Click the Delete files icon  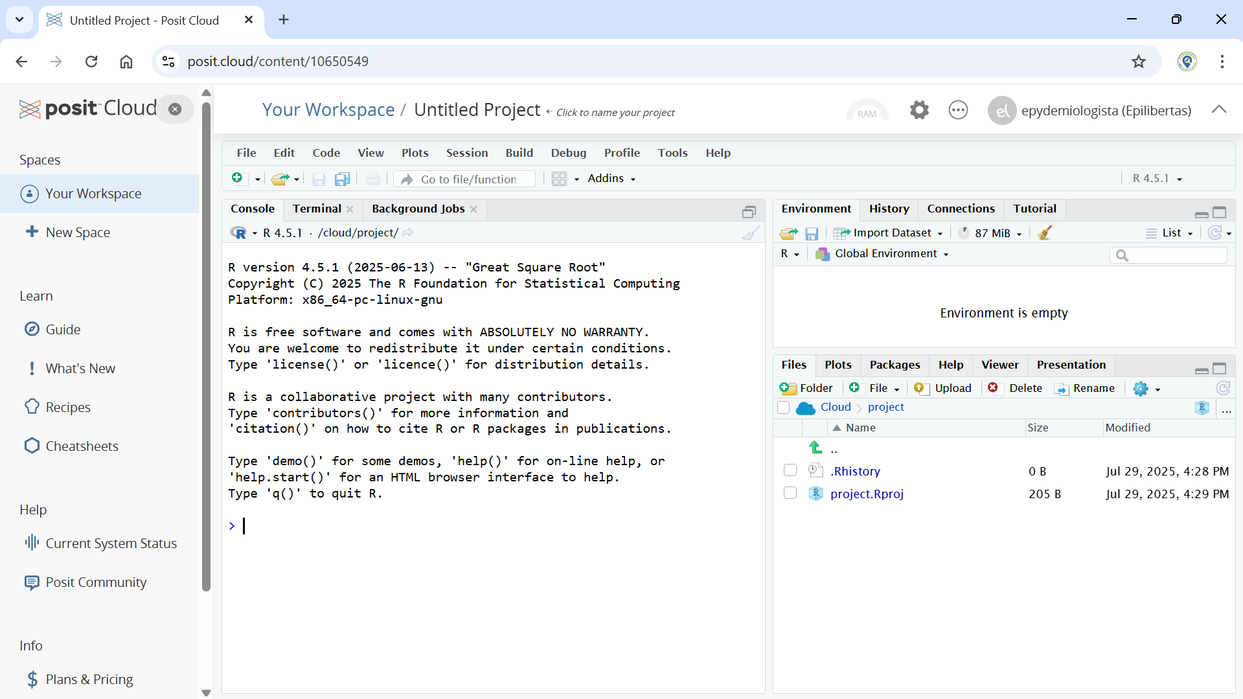[993, 388]
